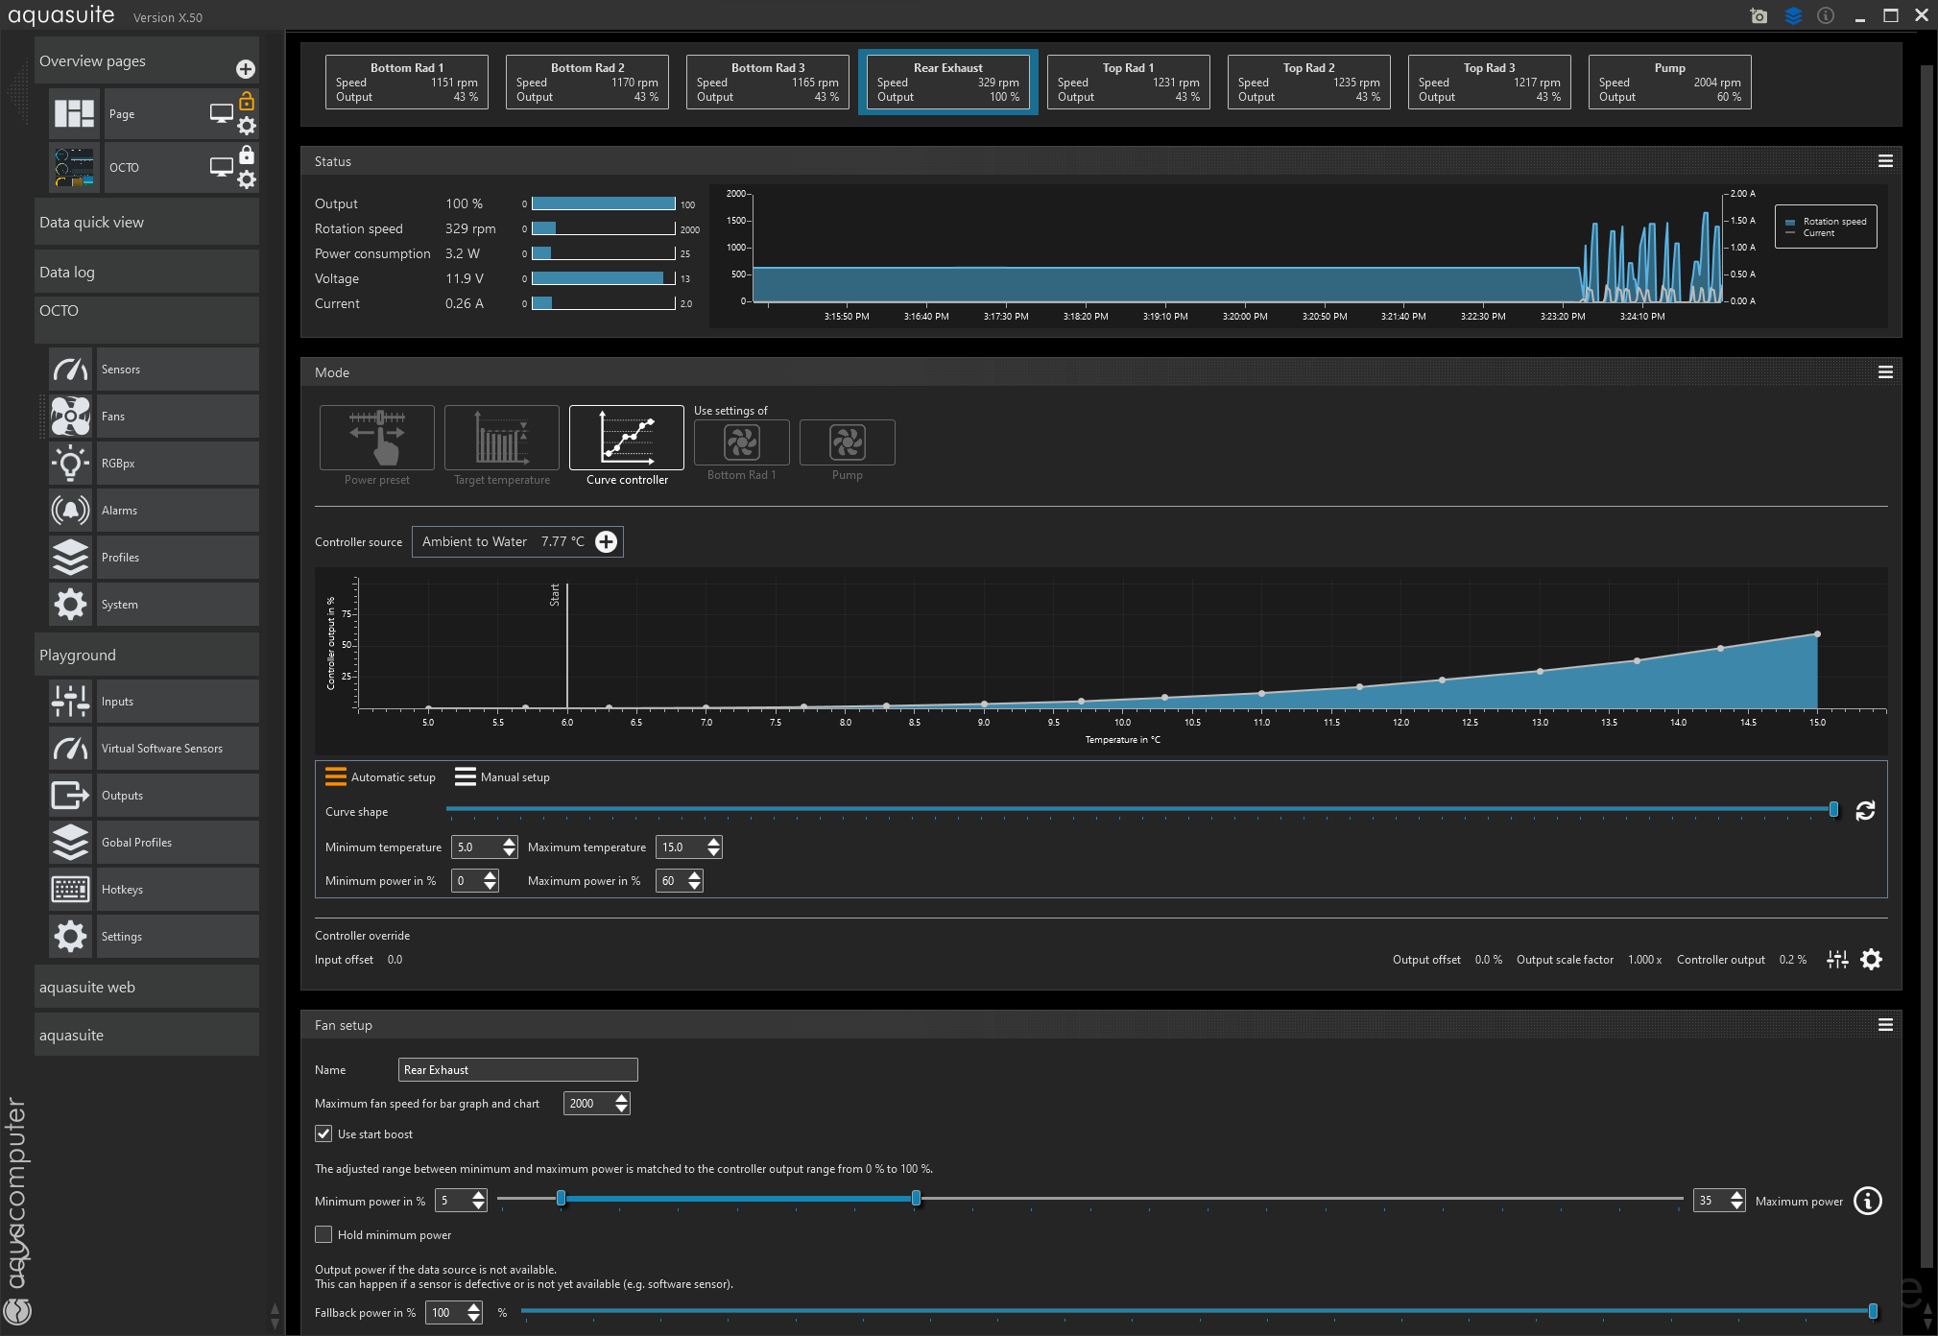Viewport: 1938px width, 1336px height.
Task: Adjust the Curve shape slider handle
Action: (1833, 809)
